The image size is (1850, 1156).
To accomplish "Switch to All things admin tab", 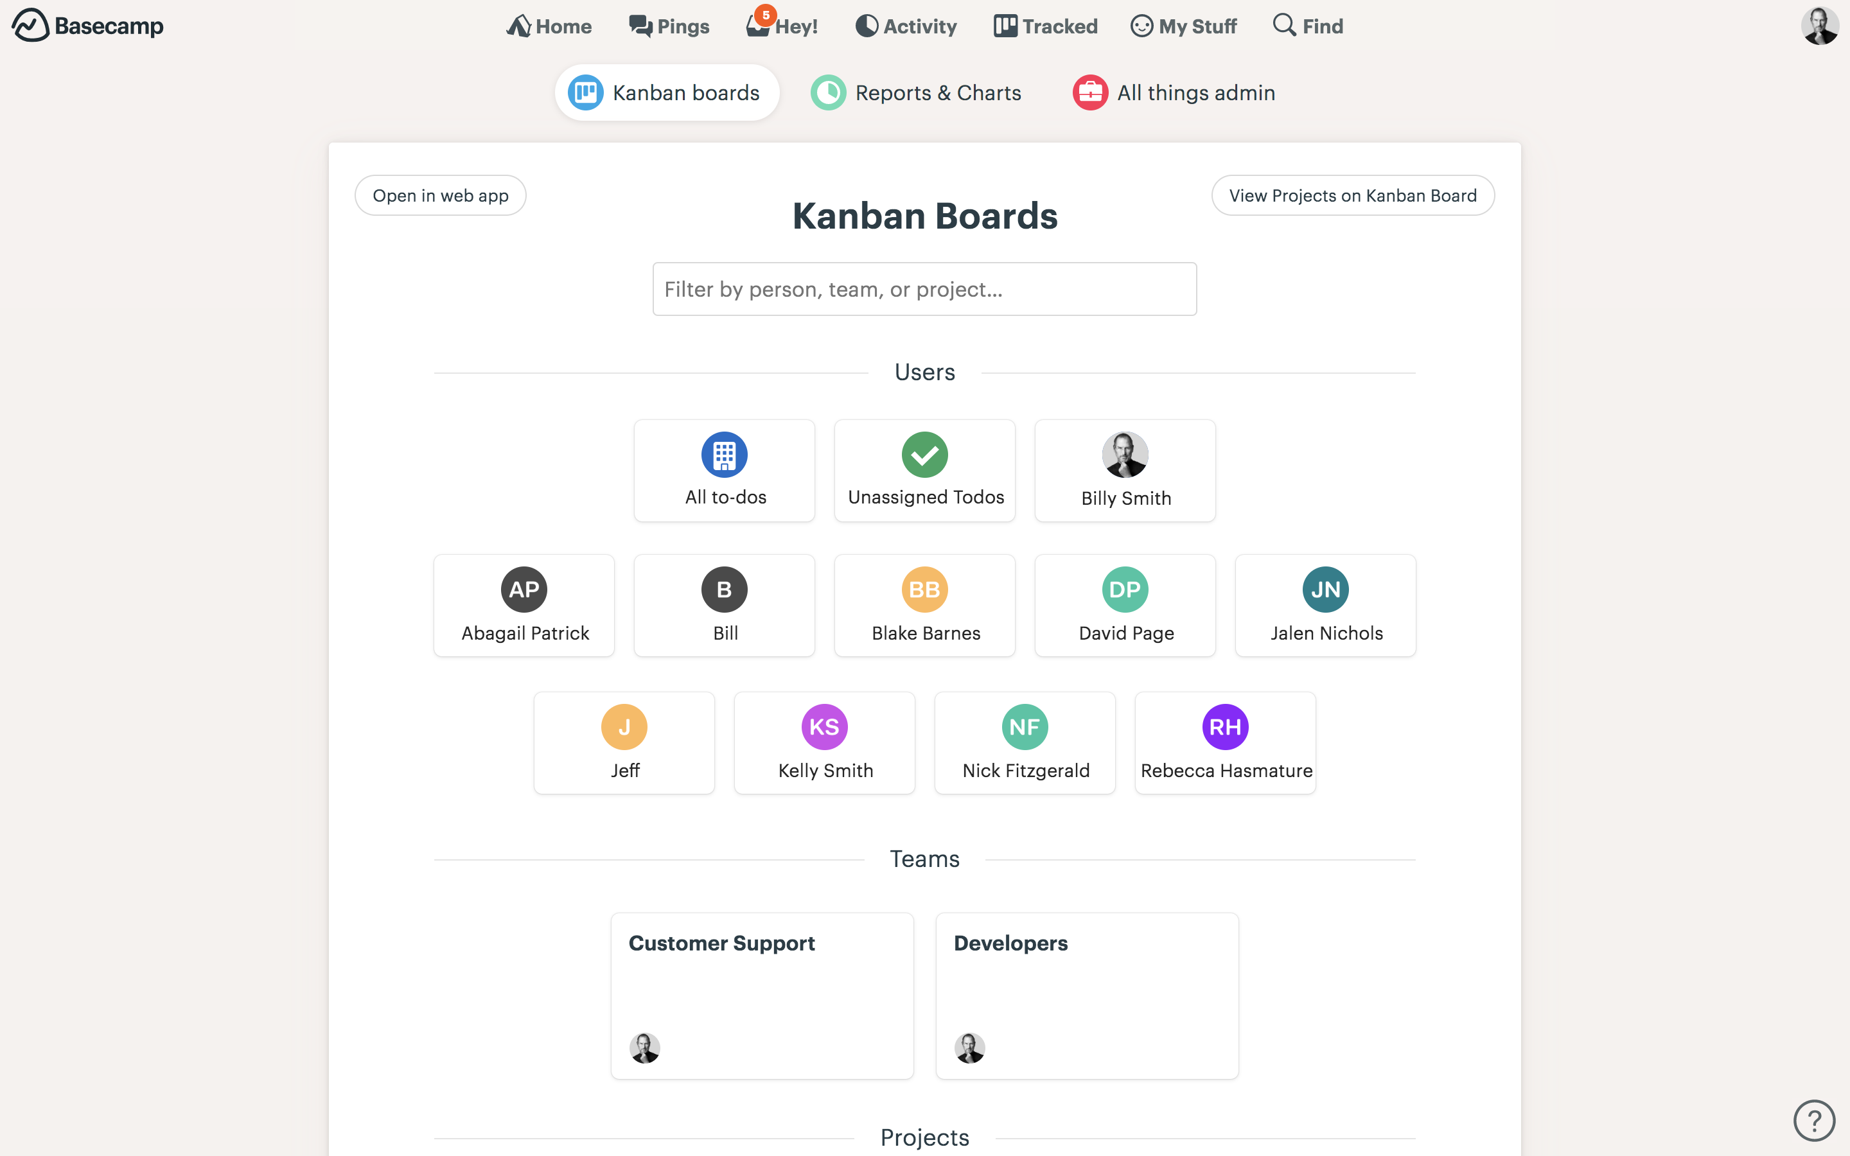I will (x=1174, y=92).
